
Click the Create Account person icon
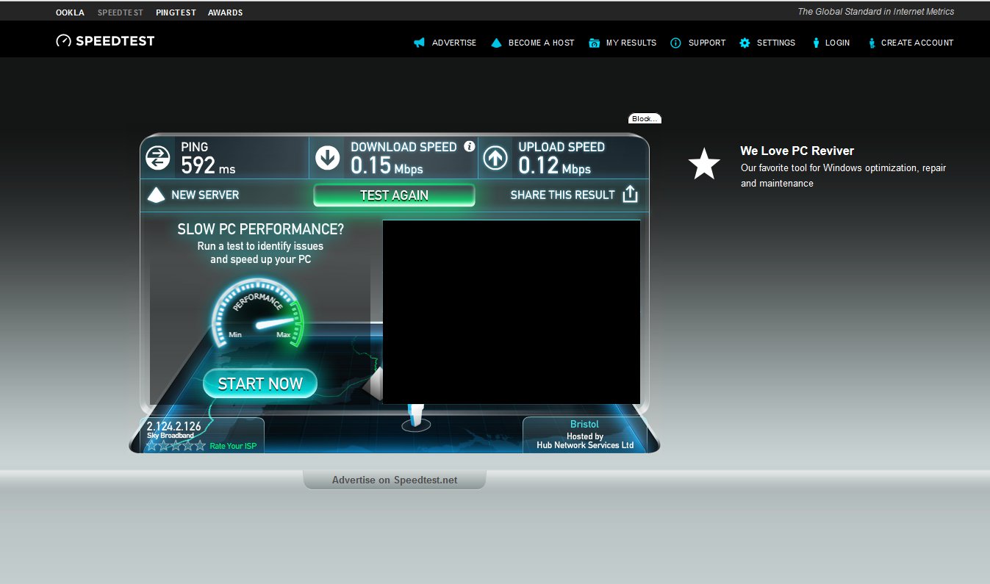[872, 43]
